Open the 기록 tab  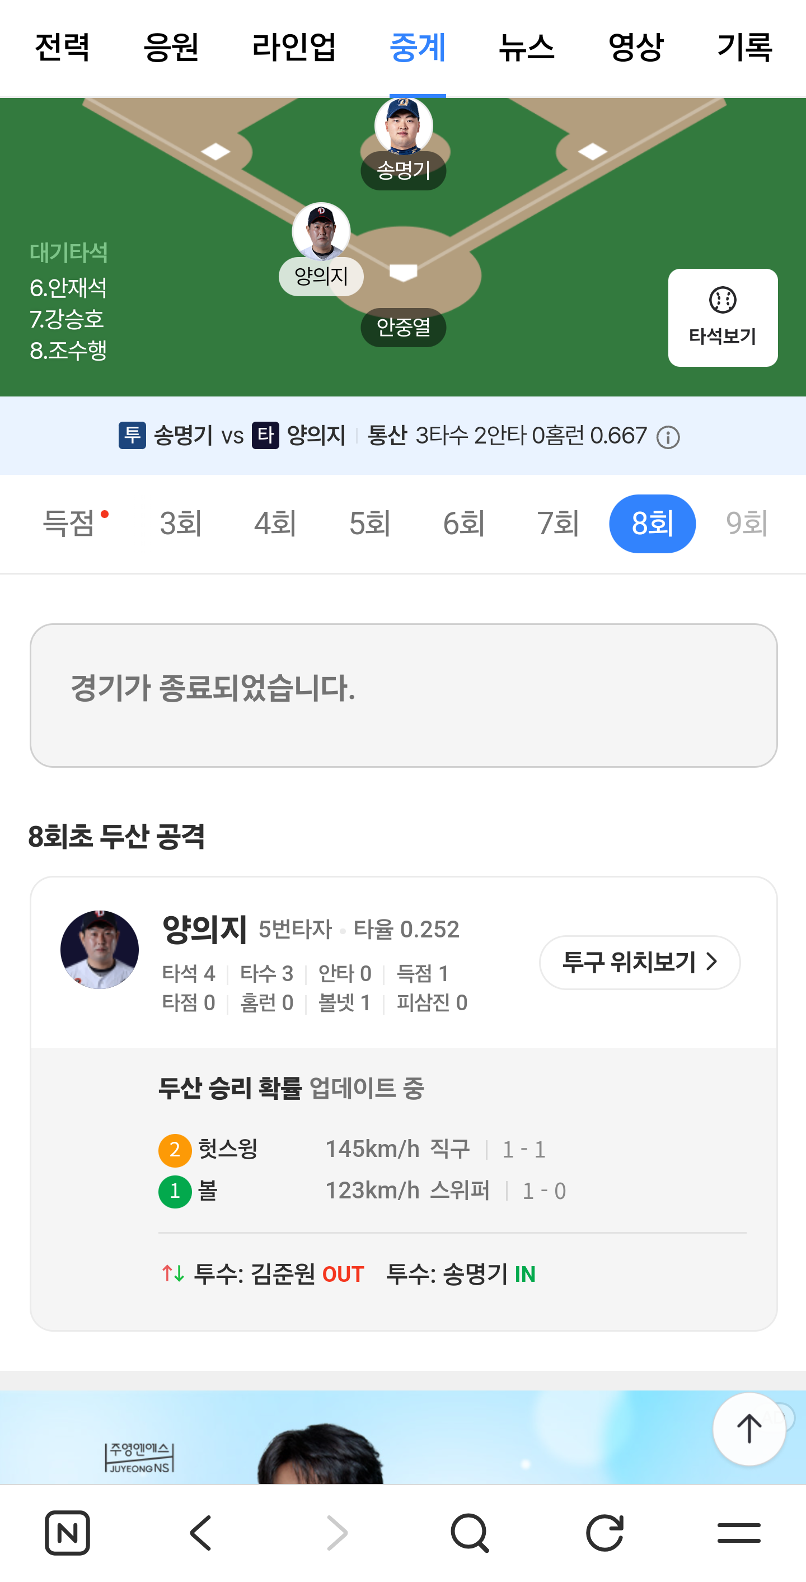coord(744,47)
